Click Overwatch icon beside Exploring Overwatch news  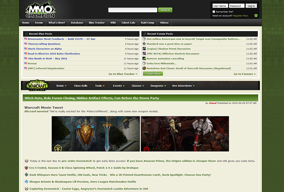coord(26,189)
